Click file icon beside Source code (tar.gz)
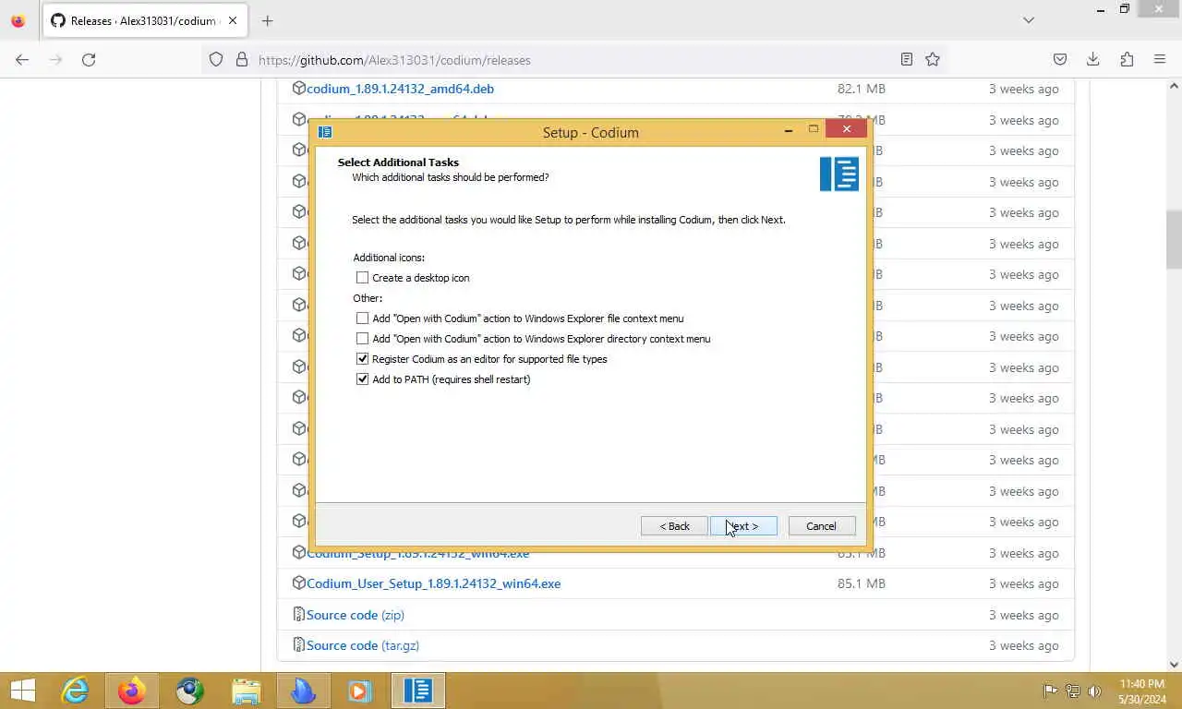 (x=299, y=645)
